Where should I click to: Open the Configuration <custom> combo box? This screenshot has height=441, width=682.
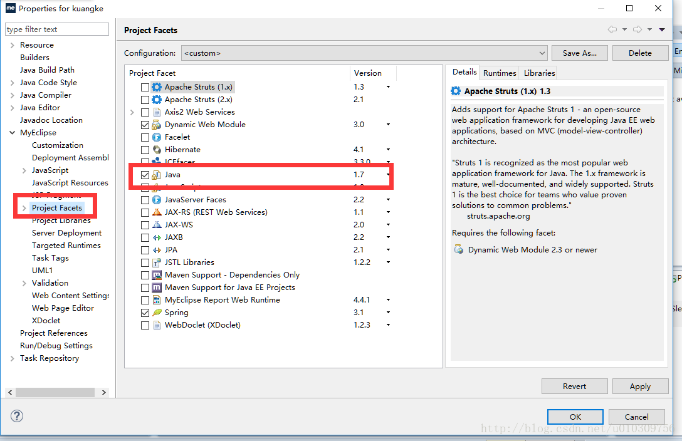364,53
